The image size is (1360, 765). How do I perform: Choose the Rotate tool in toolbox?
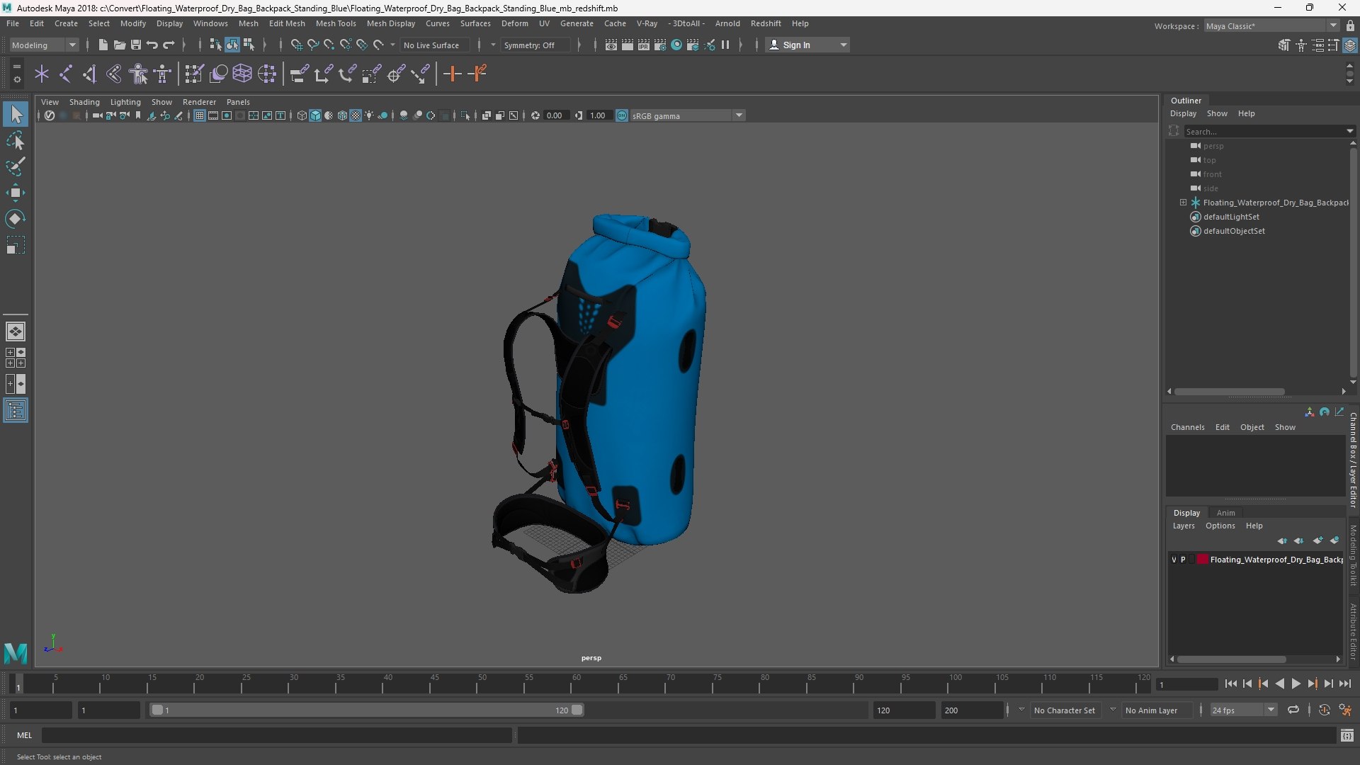click(16, 219)
